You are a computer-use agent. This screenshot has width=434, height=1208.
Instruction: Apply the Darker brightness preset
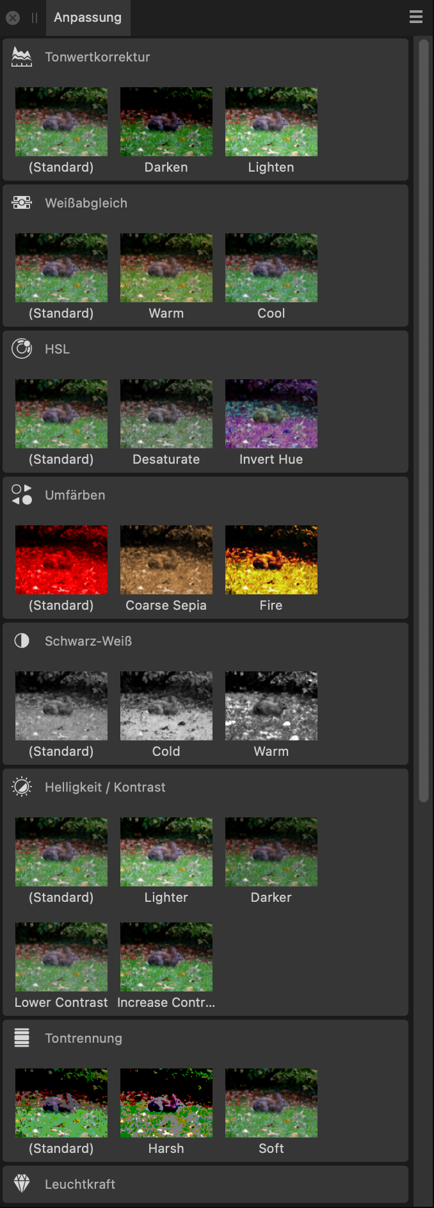271,852
